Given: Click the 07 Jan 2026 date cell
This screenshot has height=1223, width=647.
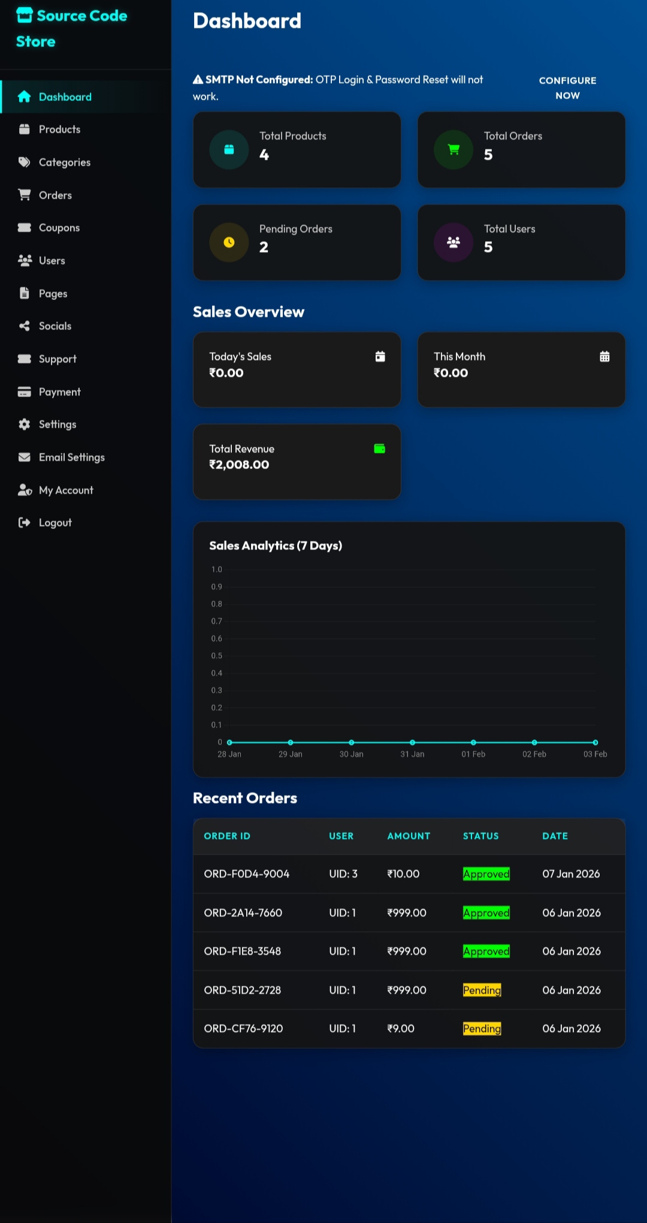Looking at the screenshot, I should (571, 873).
